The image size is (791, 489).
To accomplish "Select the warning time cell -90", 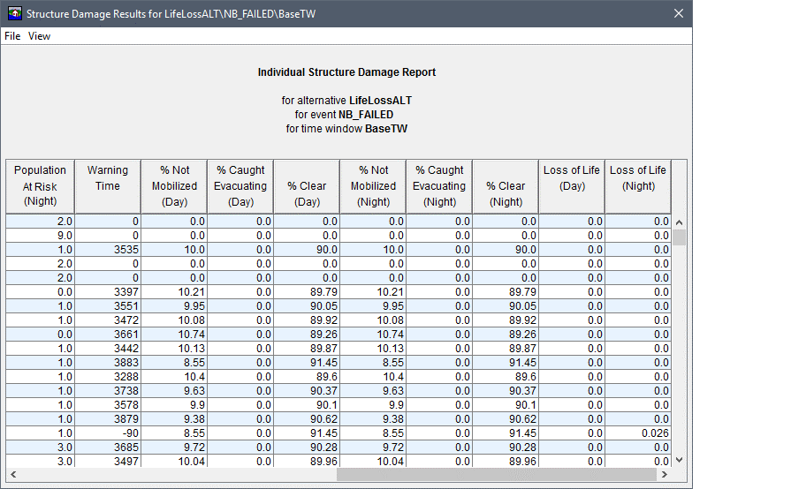I will click(x=108, y=433).
